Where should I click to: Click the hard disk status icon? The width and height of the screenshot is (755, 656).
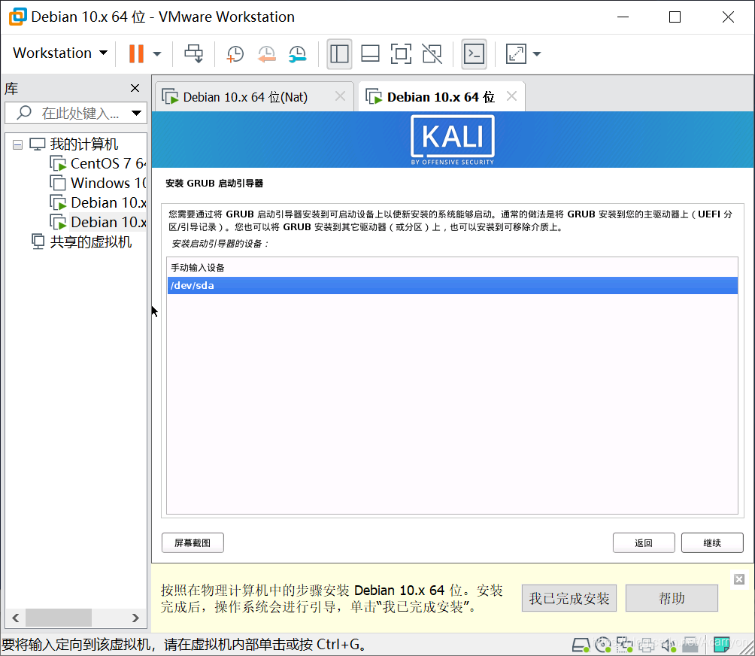579,645
